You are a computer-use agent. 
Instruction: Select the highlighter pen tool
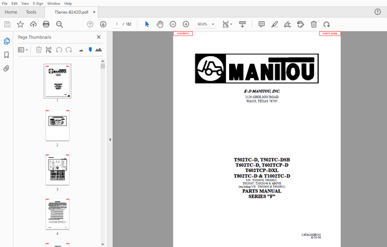coord(275,24)
